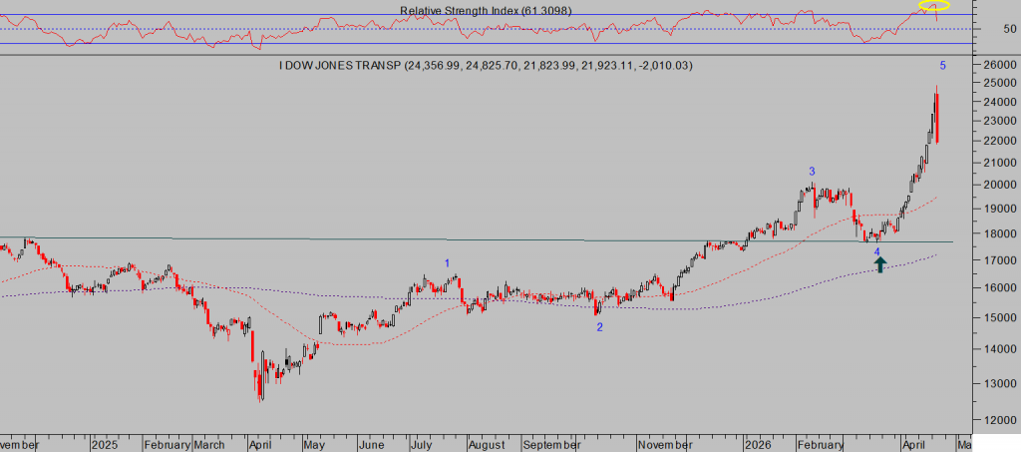Click the yellow ellipse on the RSI peak
This screenshot has width=1021, height=452.
(932, 6)
